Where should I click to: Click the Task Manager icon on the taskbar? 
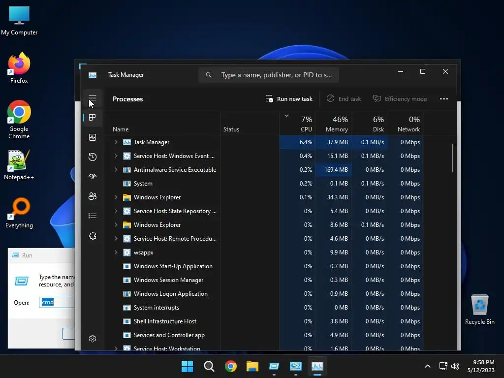point(317,366)
